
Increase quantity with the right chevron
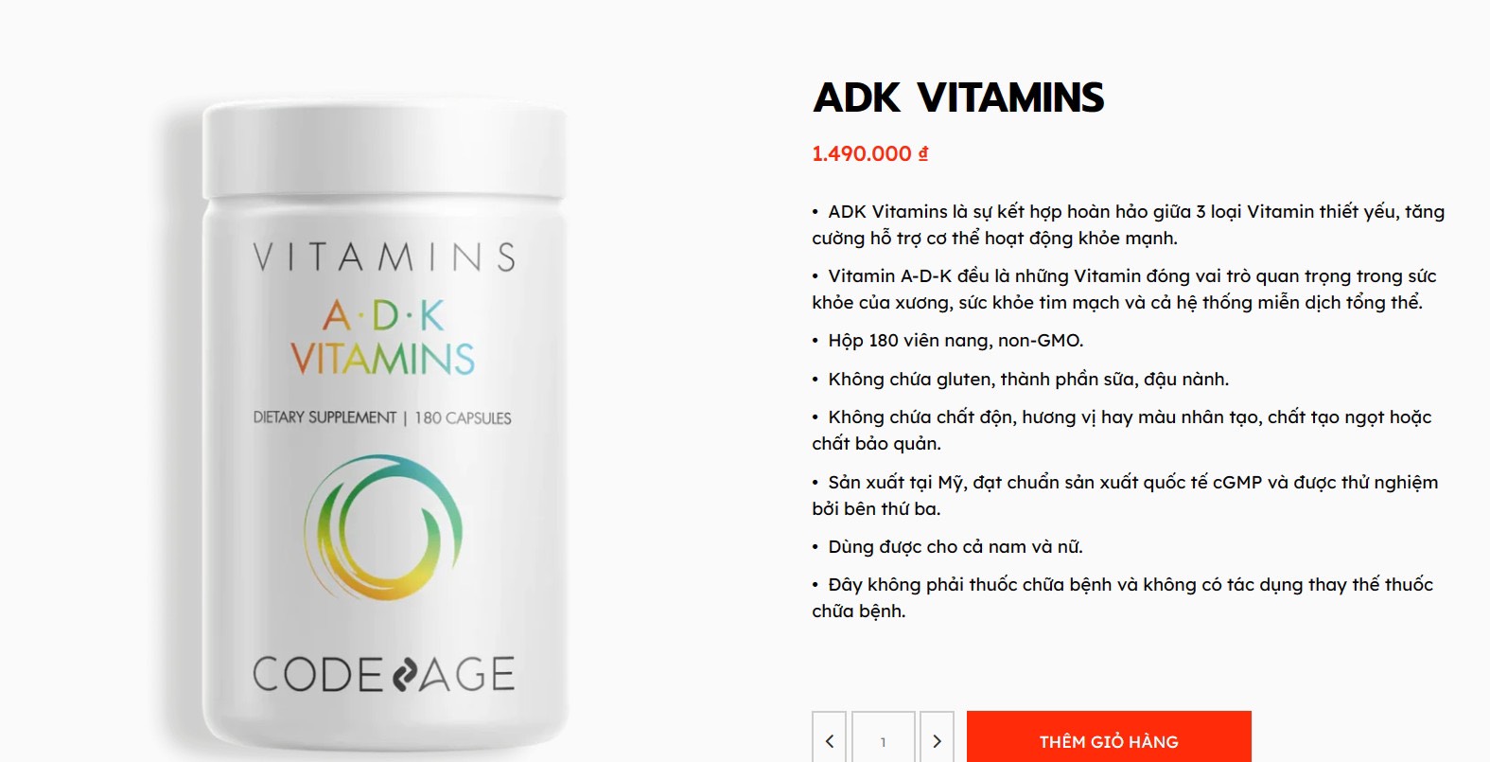[x=937, y=737]
